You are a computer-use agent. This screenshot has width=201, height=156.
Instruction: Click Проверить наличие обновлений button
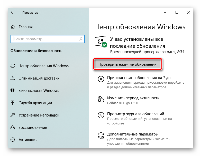coord(127,64)
